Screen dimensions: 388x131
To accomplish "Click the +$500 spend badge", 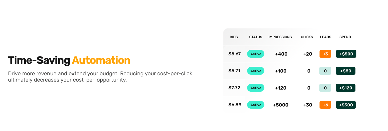I will click(x=346, y=54).
